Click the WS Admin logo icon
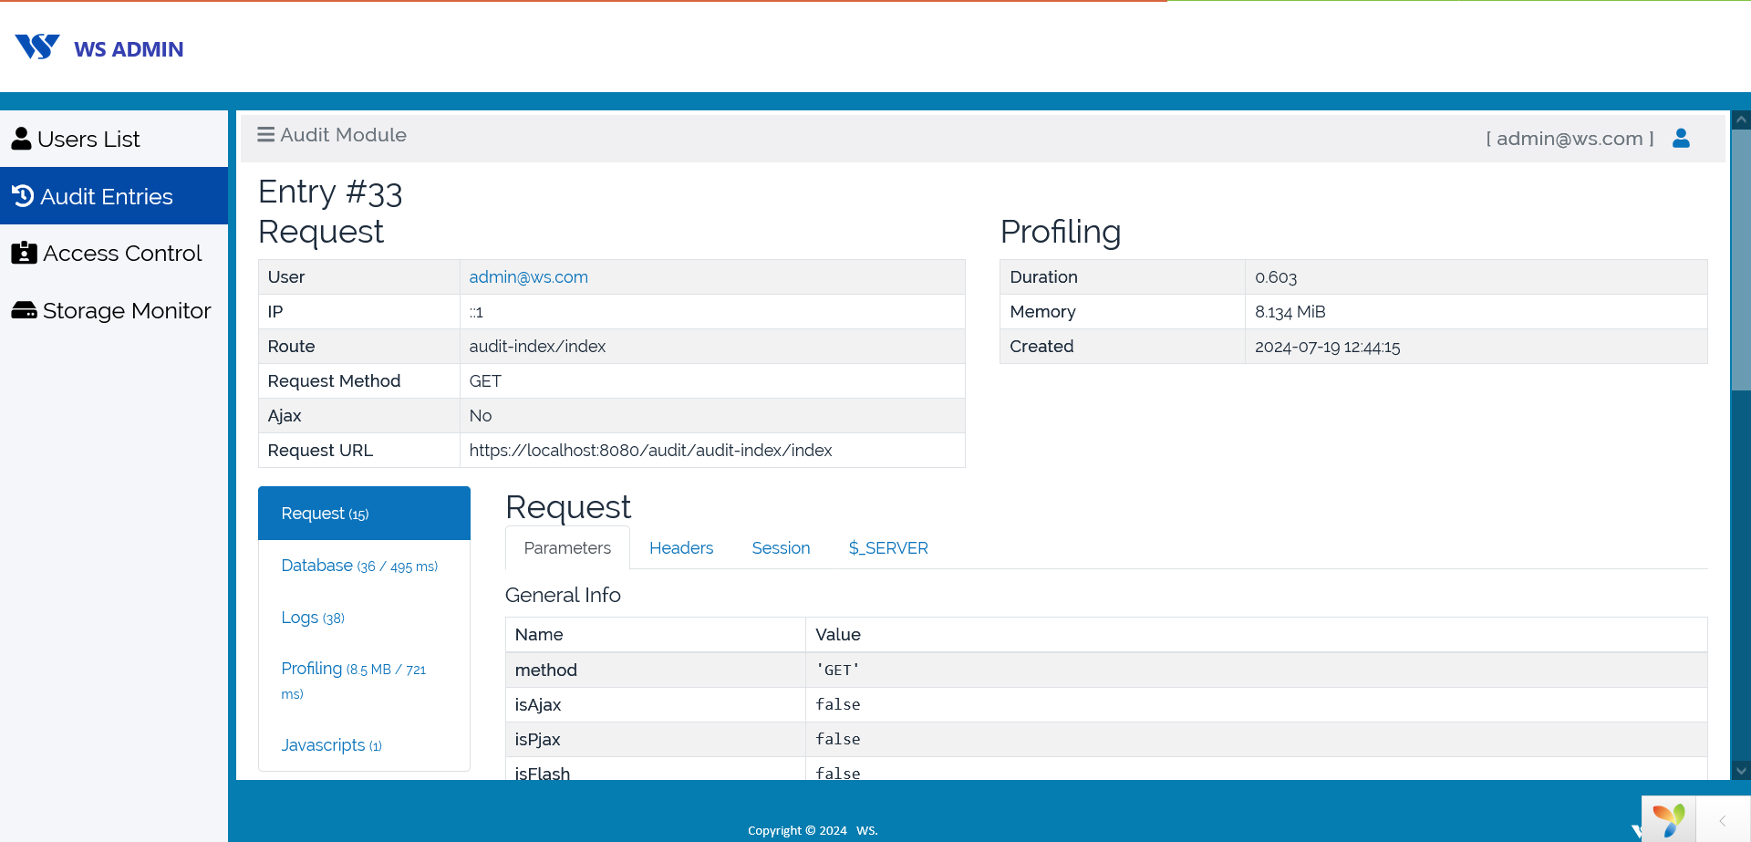 (x=37, y=47)
